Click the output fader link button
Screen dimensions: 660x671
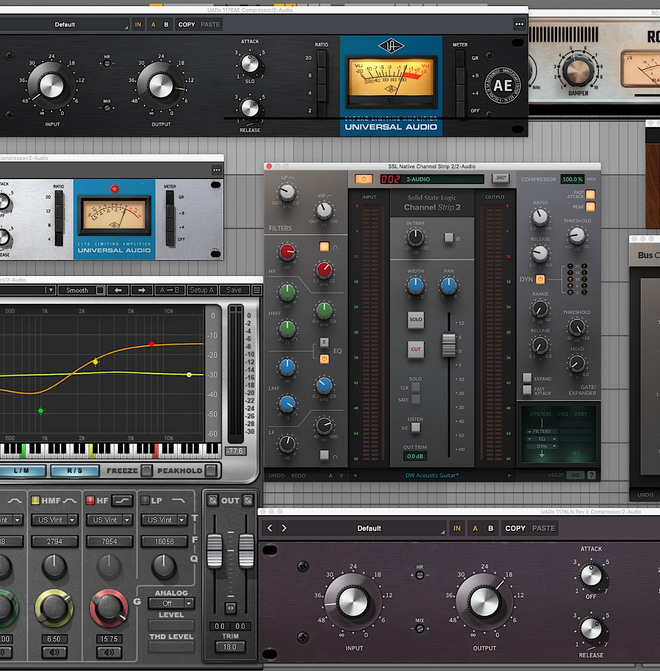(230, 608)
